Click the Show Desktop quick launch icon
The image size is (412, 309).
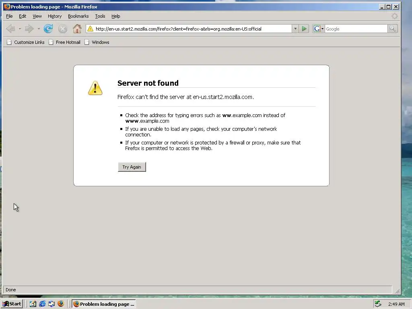[x=33, y=304]
